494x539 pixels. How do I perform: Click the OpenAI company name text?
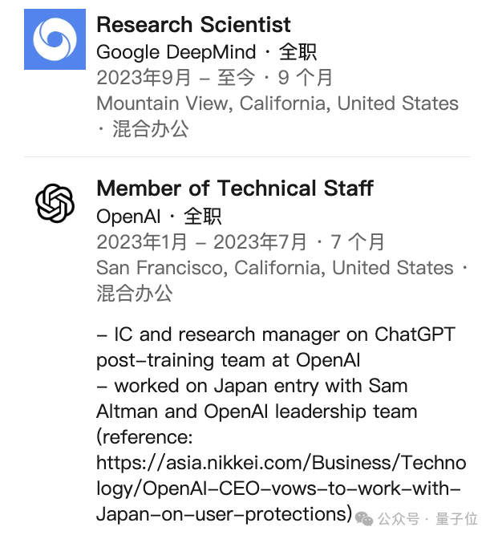[128, 217]
